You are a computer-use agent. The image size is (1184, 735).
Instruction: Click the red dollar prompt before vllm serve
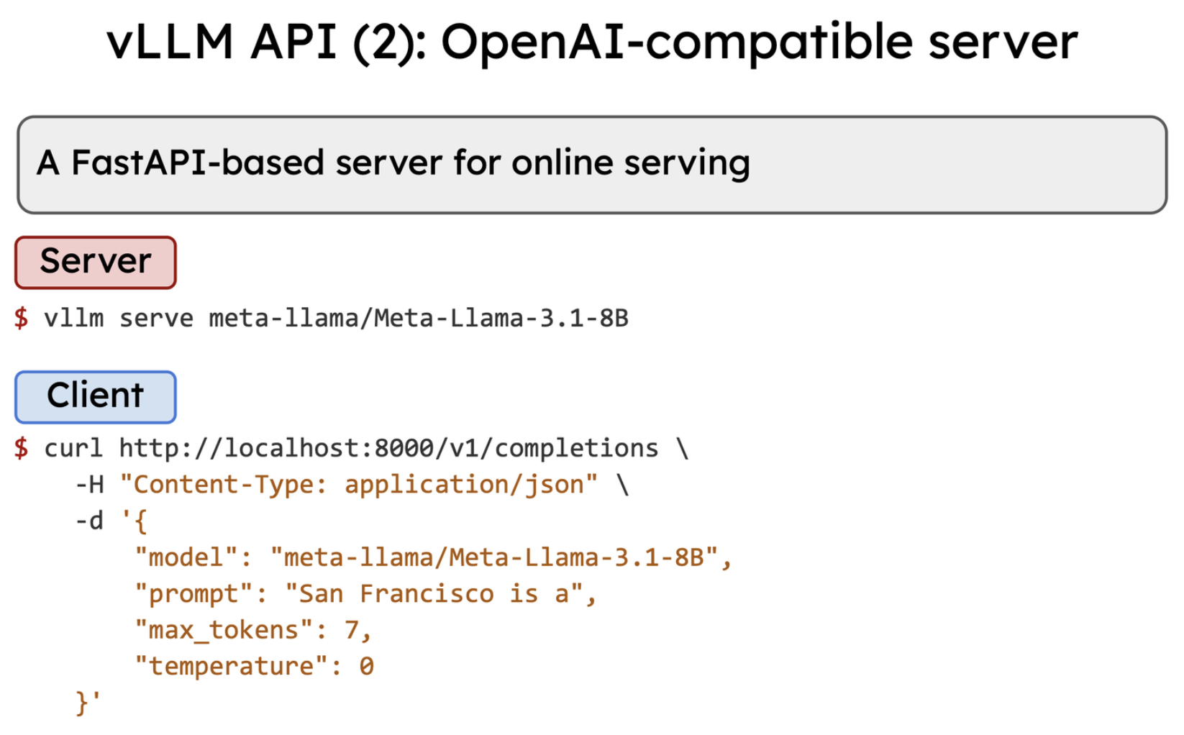coord(22,318)
